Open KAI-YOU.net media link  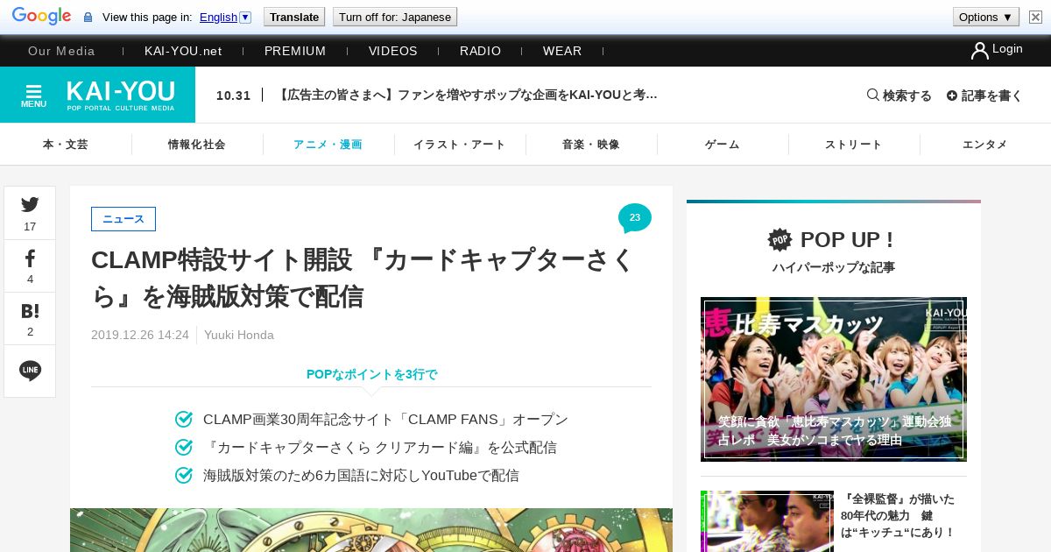tap(183, 51)
